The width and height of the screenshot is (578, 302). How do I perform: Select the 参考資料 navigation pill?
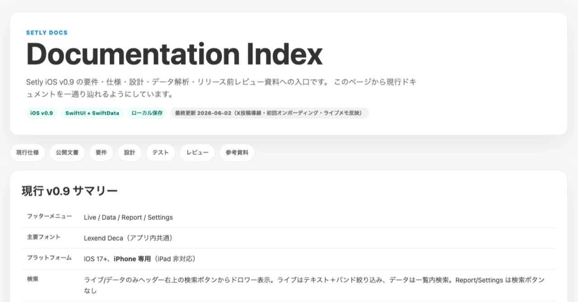click(237, 153)
